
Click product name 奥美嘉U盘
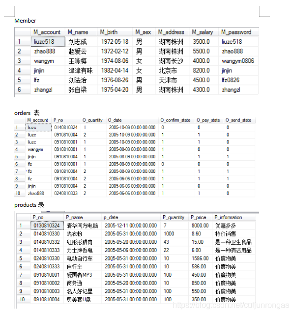(x=79, y=299)
